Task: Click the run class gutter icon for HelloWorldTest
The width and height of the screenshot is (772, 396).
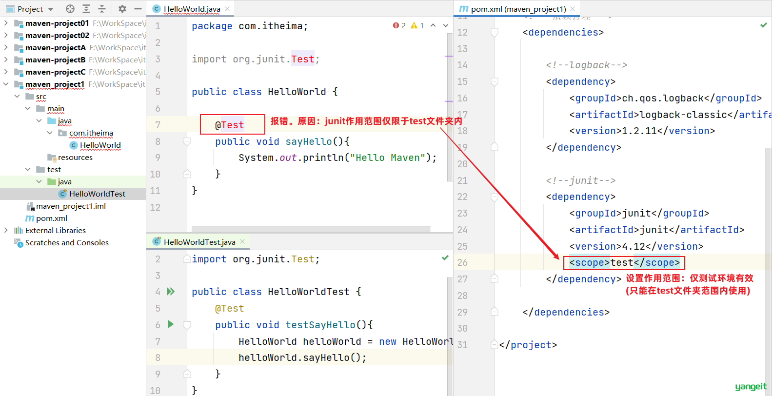Action: (171, 292)
